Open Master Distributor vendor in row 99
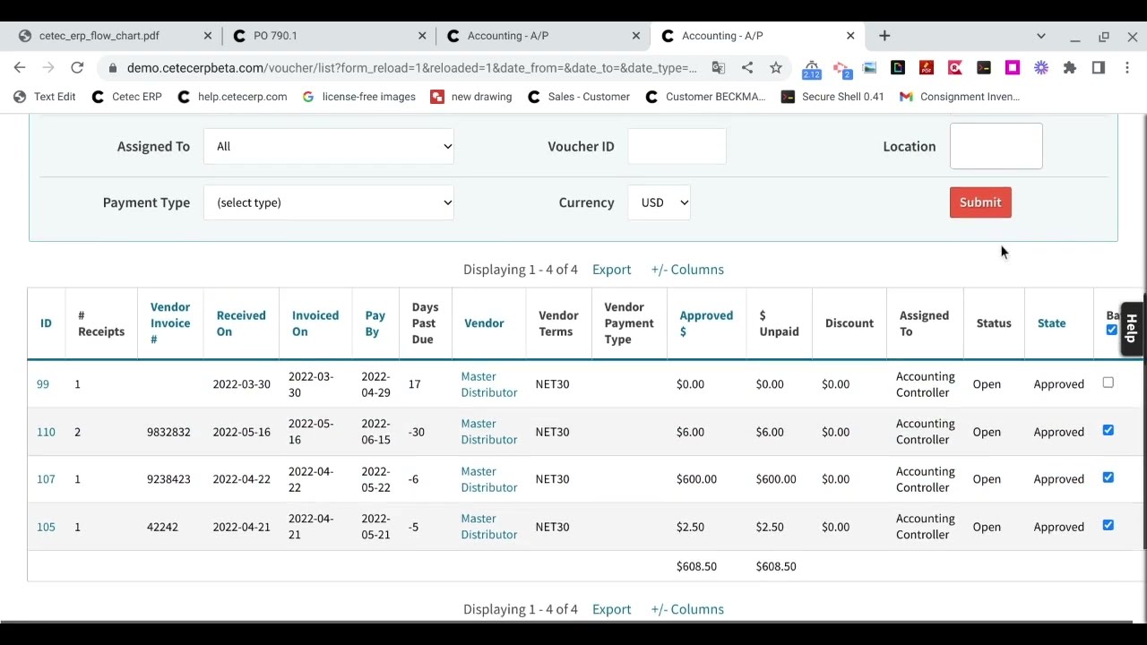1147x645 pixels. [x=488, y=384]
